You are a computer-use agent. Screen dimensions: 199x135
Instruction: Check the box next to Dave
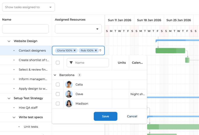coord(58,94)
